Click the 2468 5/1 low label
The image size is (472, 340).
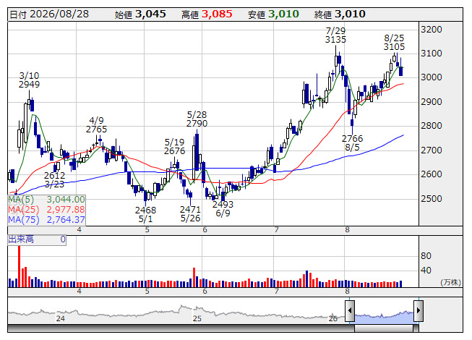click(145, 214)
